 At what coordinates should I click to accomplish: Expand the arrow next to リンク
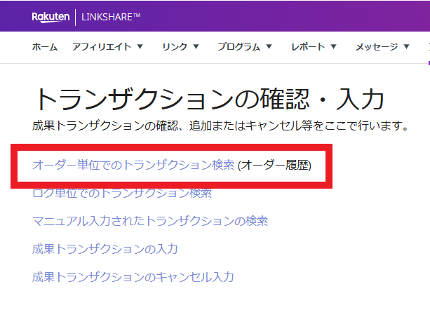pyautogui.click(x=196, y=47)
